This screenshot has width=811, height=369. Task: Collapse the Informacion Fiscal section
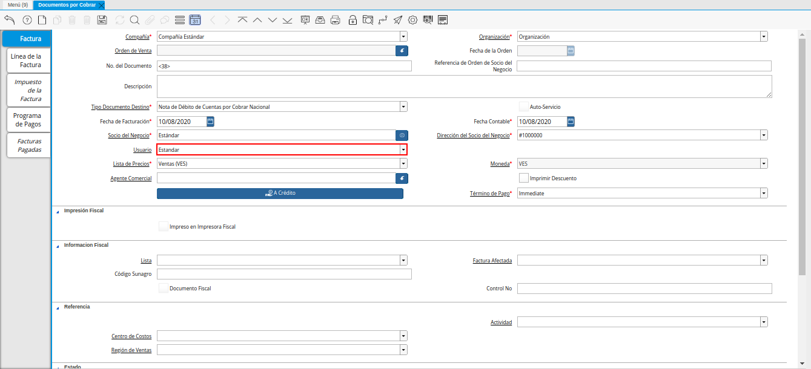click(58, 246)
